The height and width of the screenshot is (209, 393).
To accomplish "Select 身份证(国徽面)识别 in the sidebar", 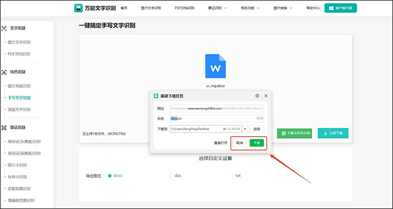I will click(x=24, y=153).
